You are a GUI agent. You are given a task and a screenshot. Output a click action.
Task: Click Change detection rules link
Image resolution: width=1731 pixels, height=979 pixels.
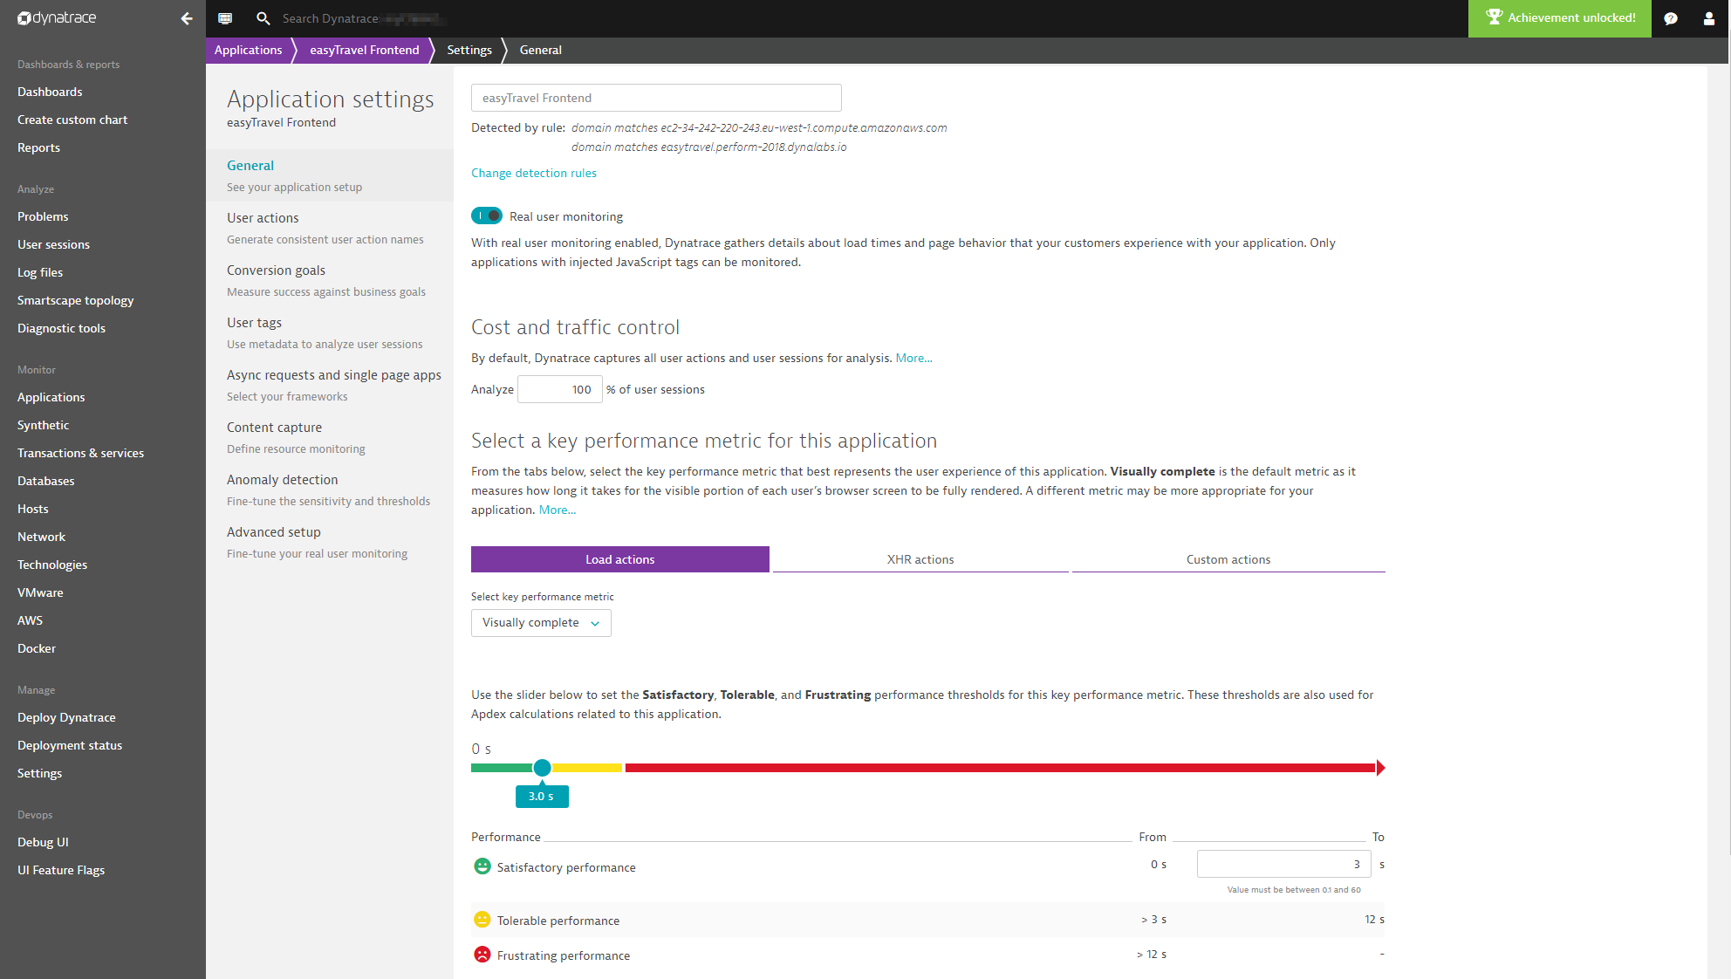coord(534,173)
